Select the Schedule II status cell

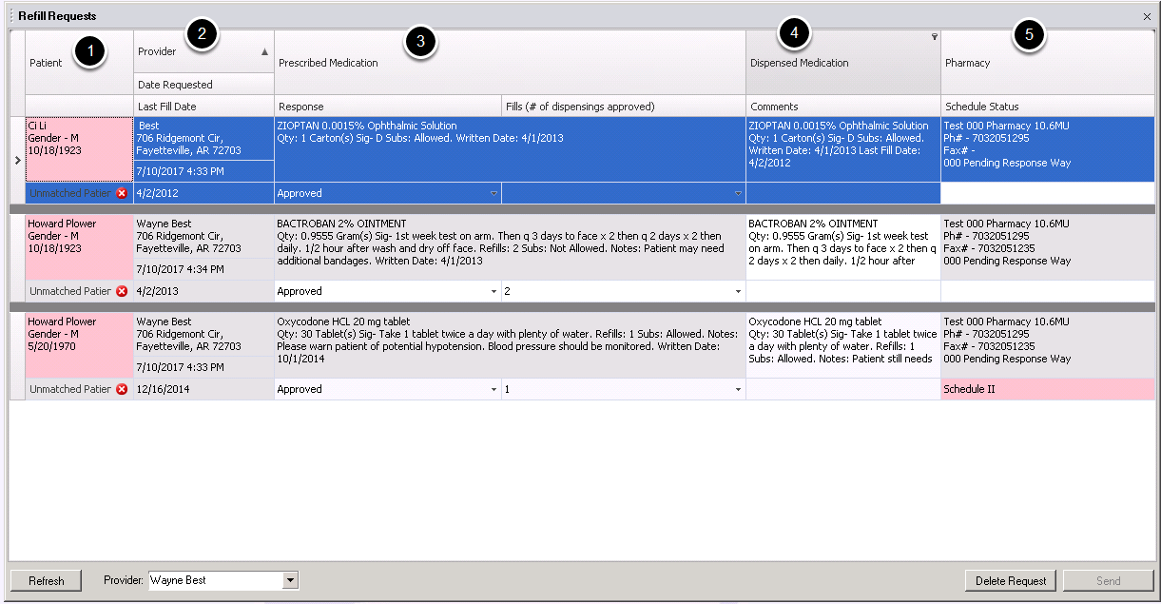(1046, 388)
